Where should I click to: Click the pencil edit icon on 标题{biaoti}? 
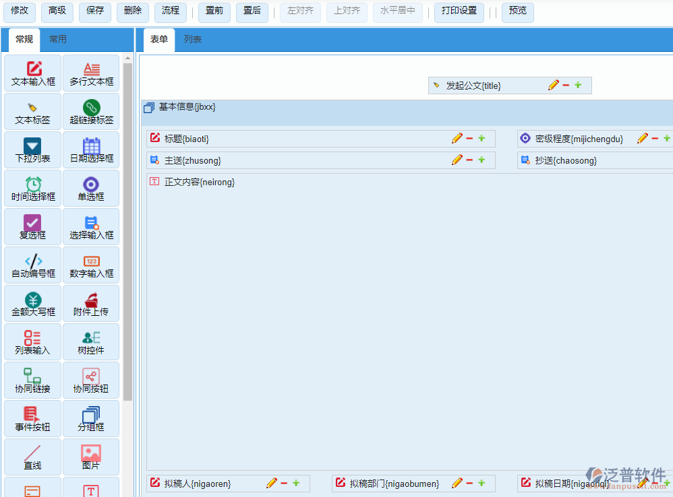tap(457, 139)
